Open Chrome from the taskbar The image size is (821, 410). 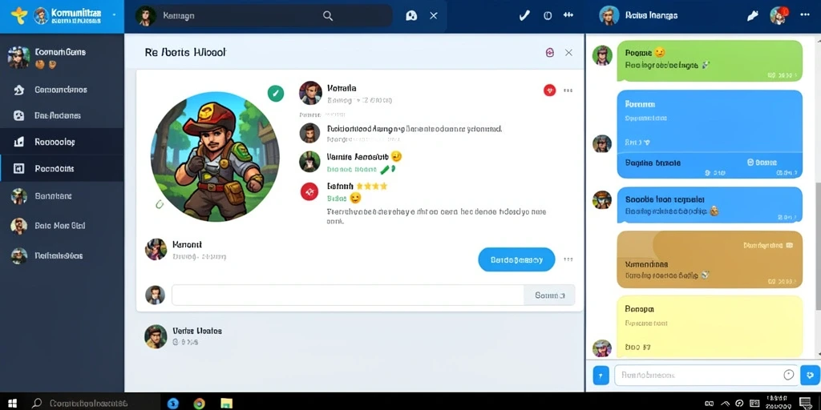pos(199,404)
